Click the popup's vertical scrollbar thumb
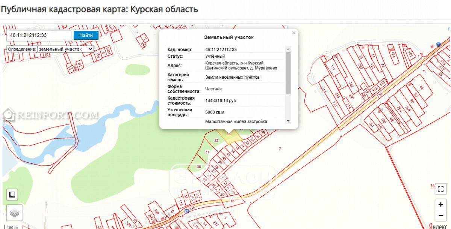The image size is (451, 229). 288,73
